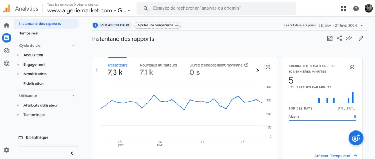Click the Les 28 derniers jours label

300,25
